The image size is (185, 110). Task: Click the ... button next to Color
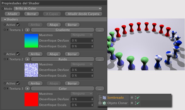[x=100, y=89]
